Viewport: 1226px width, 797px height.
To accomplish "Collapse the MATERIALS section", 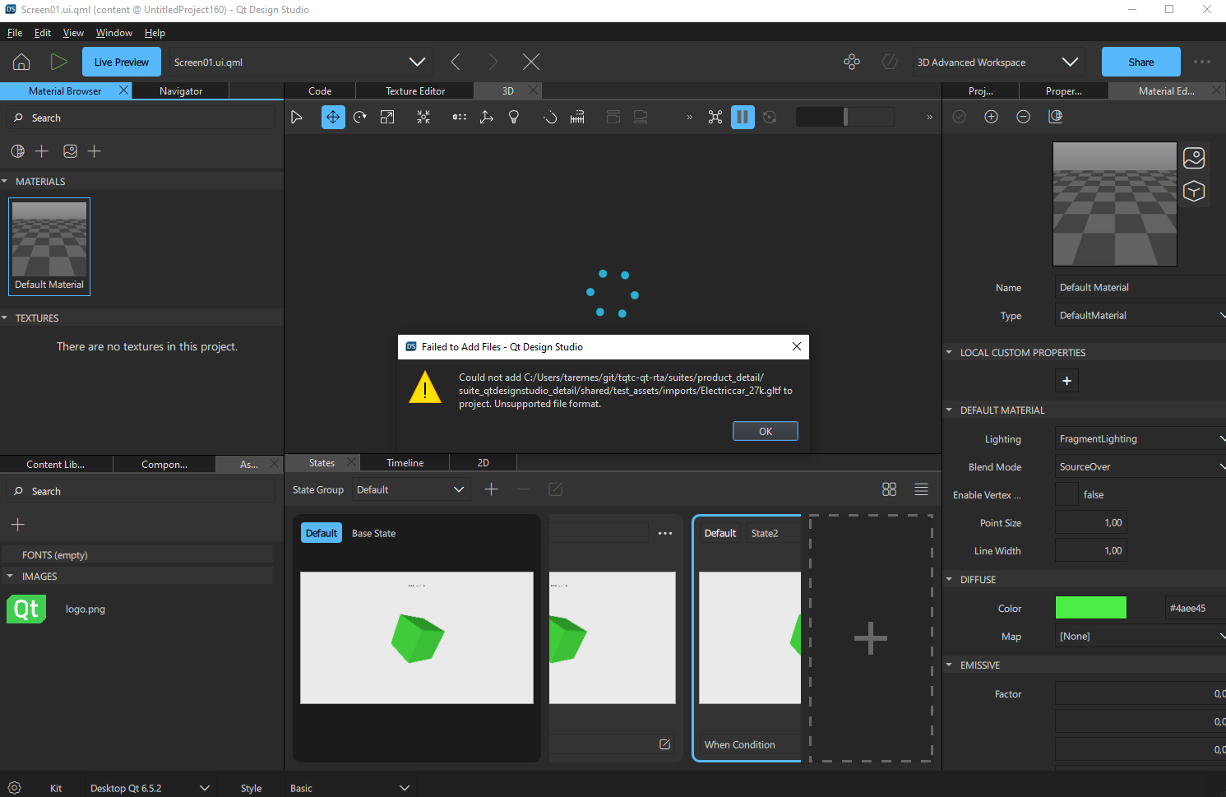I will pos(4,182).
